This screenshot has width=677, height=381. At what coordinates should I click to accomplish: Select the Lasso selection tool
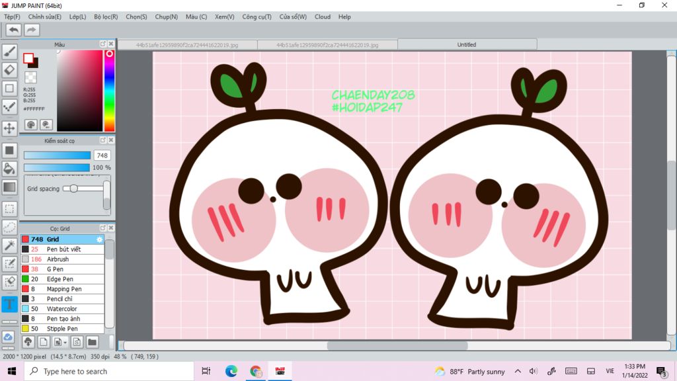tap(9, 228)
